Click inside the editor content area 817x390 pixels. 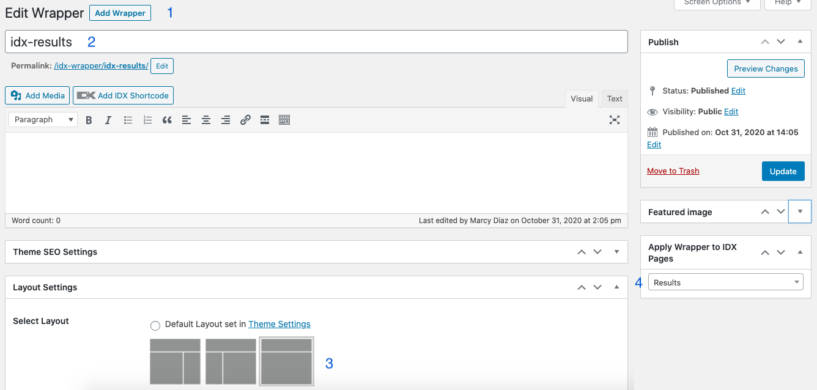[x=316, y=172]
